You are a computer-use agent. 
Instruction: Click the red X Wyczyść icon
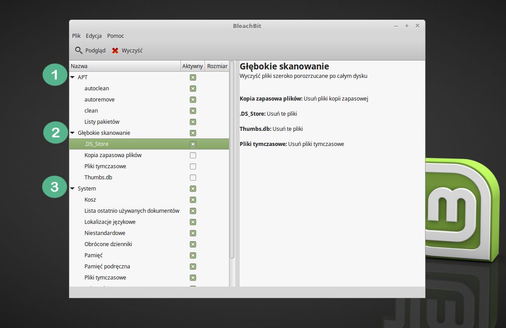[115, 50]
